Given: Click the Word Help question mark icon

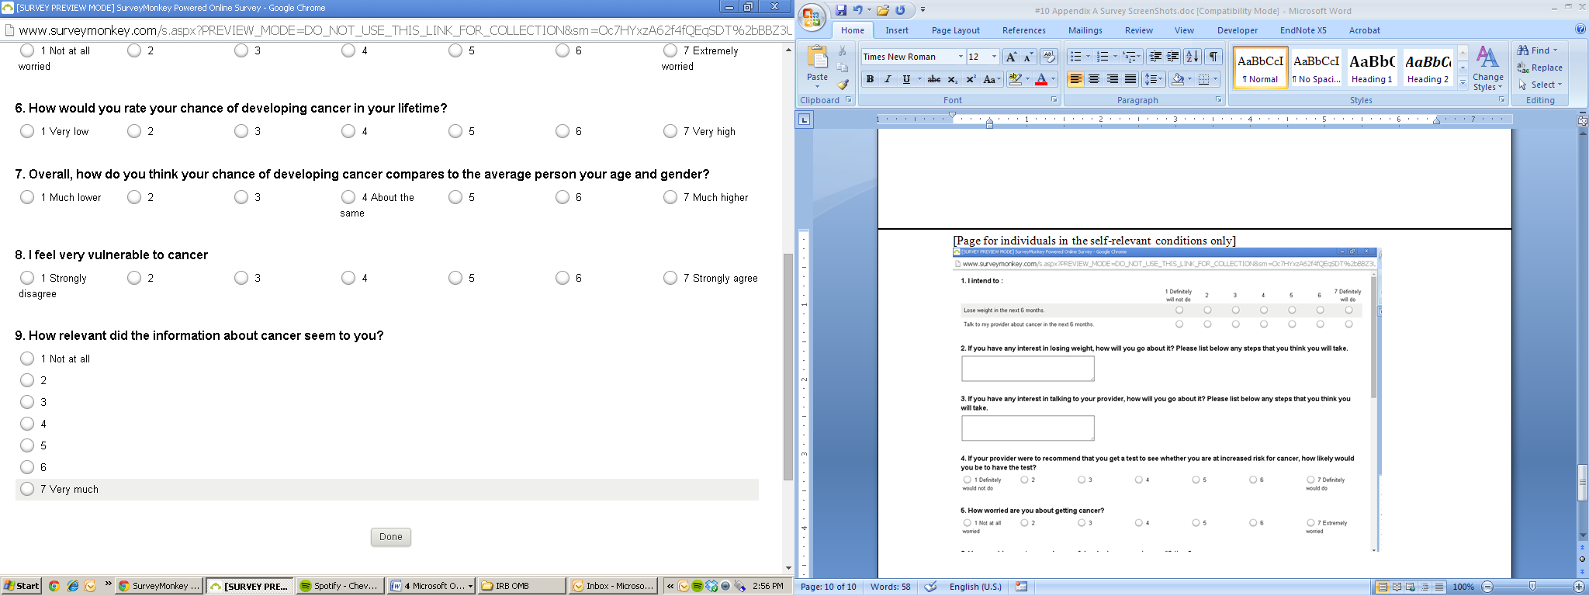Looking at the screenshot, I should (1580, 29).
